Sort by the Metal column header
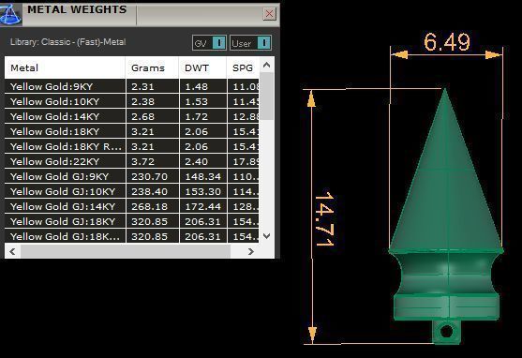 coord(65,67)
